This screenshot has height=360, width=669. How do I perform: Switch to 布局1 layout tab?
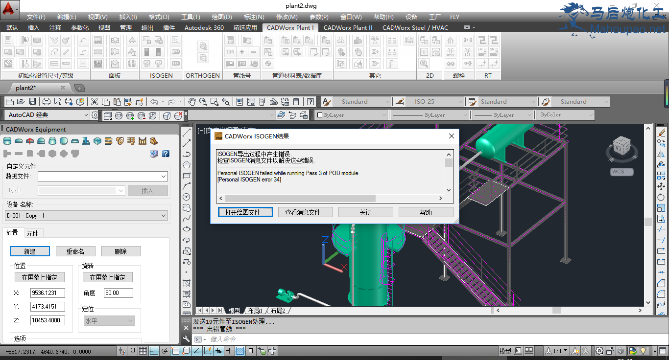pos(255,311)
